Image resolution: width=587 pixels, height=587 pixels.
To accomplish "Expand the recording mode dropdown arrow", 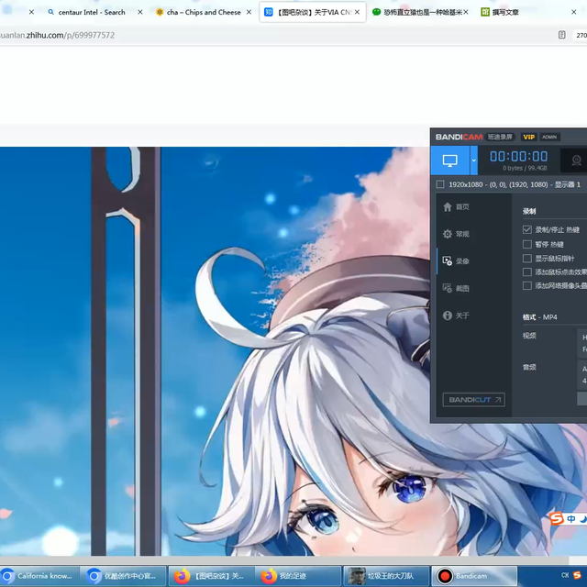I will point(474,161).
